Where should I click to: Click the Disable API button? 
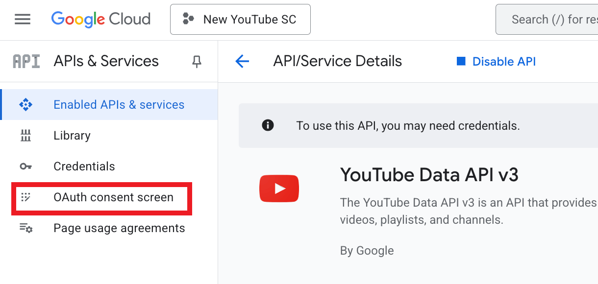(496, 61)
